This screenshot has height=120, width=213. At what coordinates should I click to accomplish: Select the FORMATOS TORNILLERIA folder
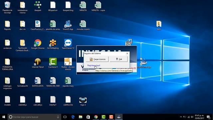(x=7, y=62)
